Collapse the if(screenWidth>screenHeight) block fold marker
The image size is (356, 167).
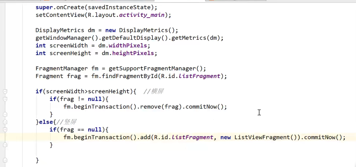click(x=5, y=92)
